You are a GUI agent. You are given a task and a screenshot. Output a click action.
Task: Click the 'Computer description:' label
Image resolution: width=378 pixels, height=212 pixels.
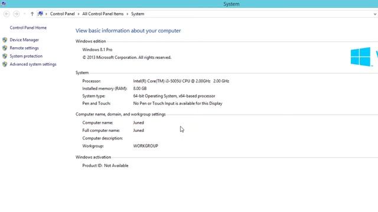tap(102, 138)
